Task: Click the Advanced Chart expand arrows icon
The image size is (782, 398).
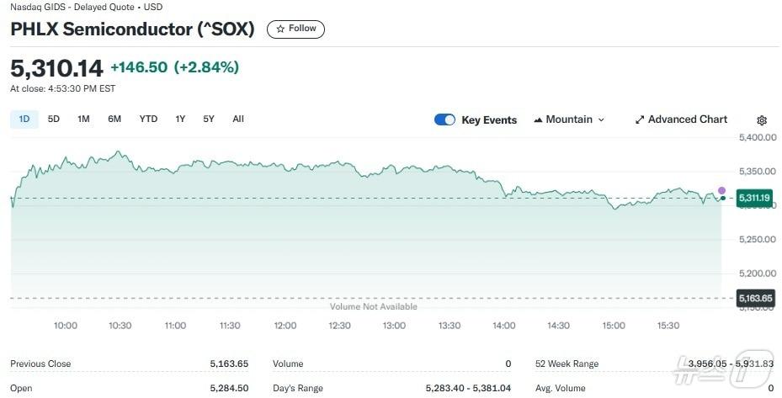Action: pyautogui.click(x=640, y=120)
